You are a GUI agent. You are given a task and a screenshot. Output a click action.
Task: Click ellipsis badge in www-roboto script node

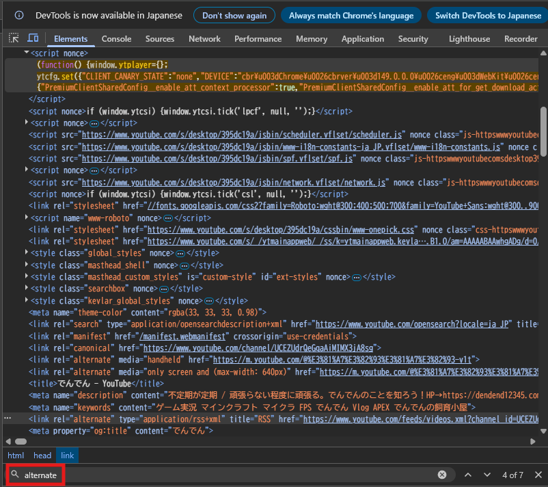pos(168,218)
